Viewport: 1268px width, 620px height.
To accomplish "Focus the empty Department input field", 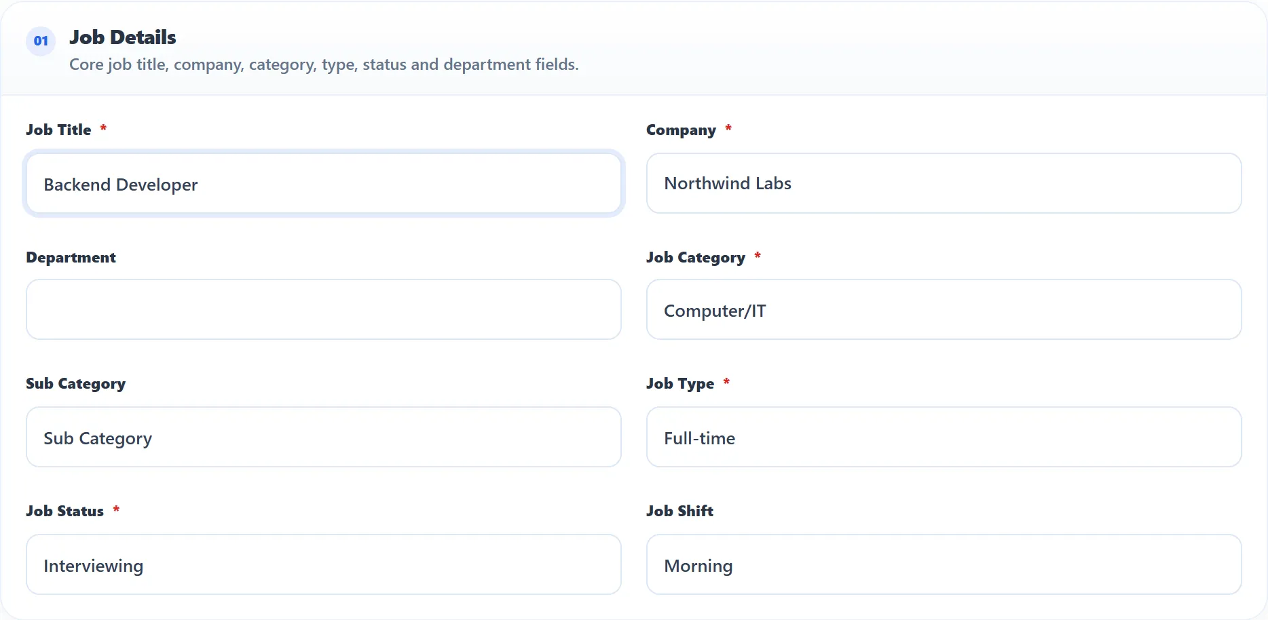I will pos(324,309).
